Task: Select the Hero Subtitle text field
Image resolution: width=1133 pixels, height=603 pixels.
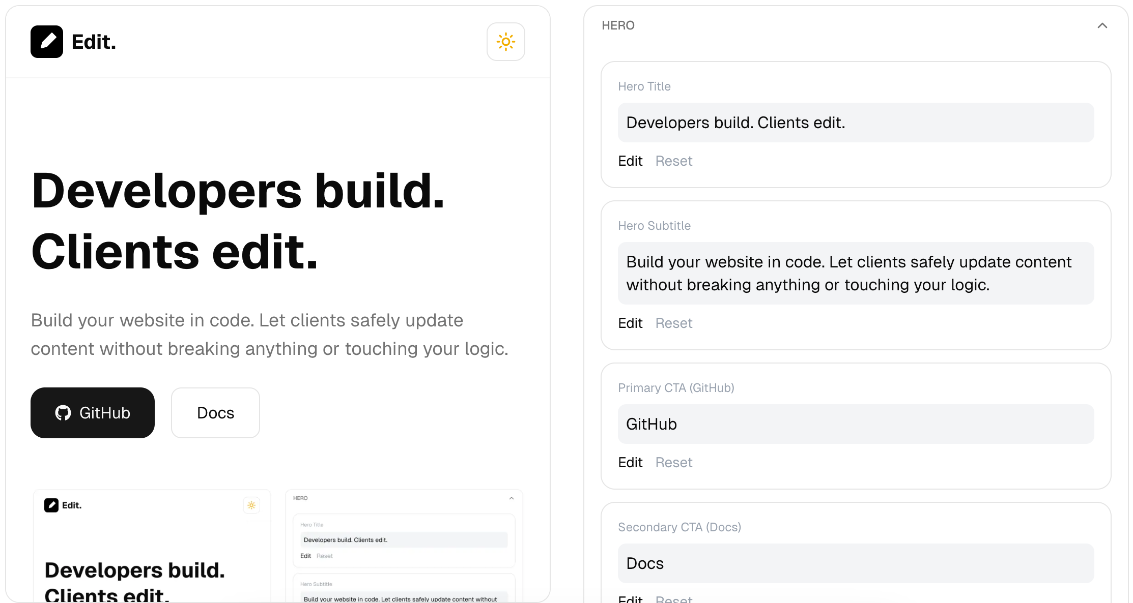Action: tap(855, 274)
